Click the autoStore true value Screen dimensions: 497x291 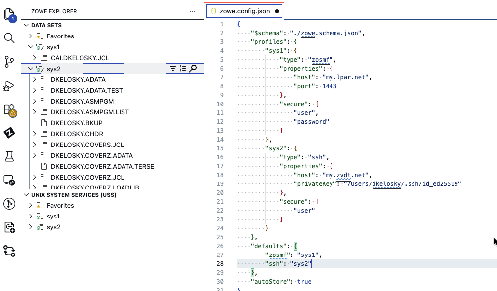[x=304, y=282]
